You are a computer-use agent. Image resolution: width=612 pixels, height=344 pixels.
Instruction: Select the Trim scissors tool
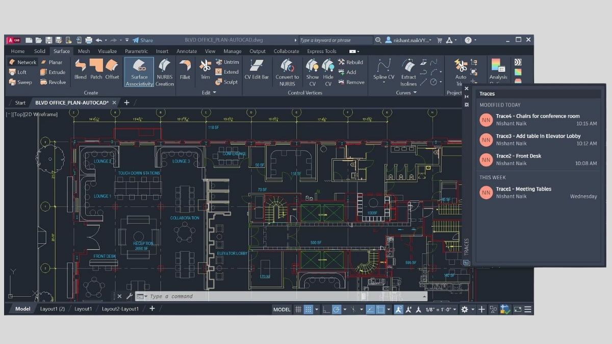205,69
